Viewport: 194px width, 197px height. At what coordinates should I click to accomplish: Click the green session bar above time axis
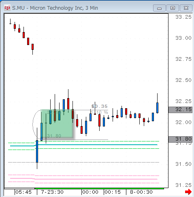(99, 188)
